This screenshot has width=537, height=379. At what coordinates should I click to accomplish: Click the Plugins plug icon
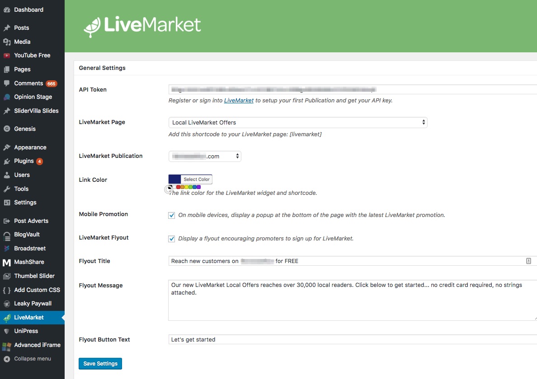coord(6,162)
